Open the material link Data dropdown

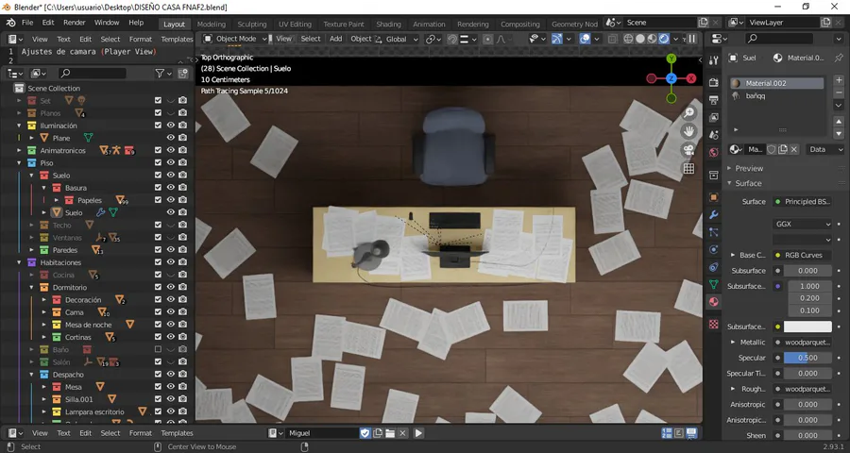[x=825, y=149]
